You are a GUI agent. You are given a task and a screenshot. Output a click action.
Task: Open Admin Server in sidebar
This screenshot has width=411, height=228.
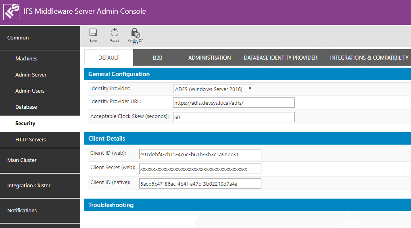tap(31, 75)
